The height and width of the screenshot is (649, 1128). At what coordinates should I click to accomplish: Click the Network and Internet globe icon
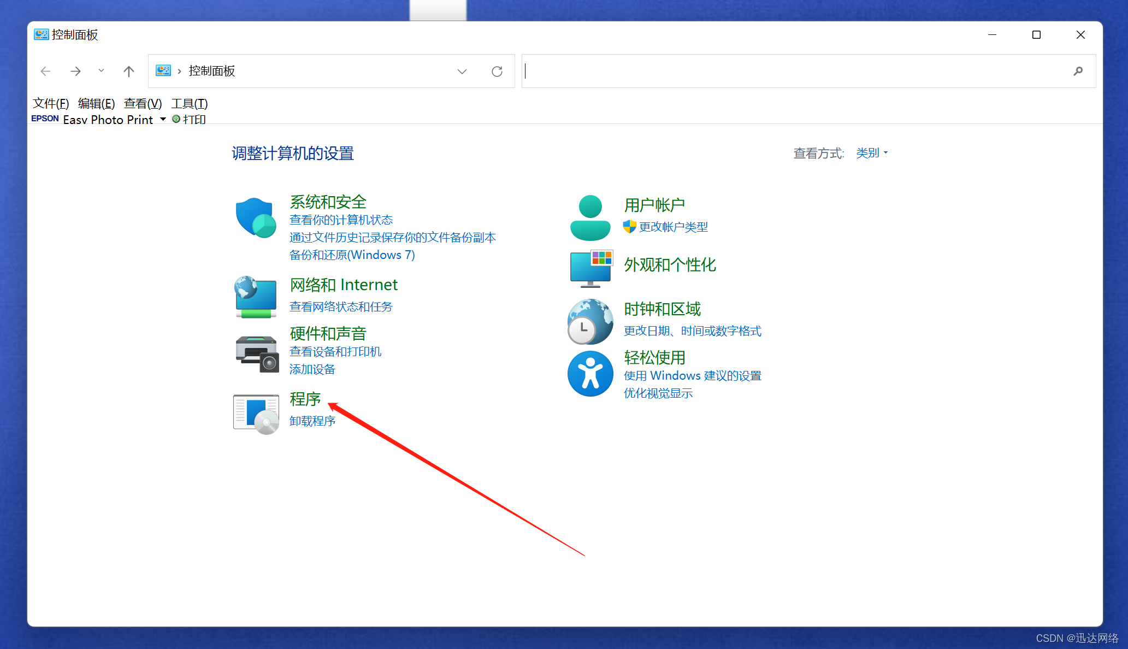point(255,297)
